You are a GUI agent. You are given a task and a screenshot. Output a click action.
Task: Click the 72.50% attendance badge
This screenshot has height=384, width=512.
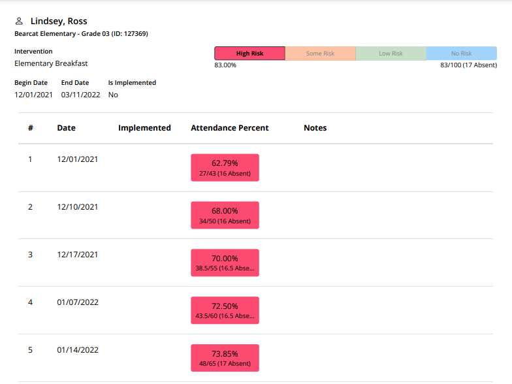coord(225,311)
